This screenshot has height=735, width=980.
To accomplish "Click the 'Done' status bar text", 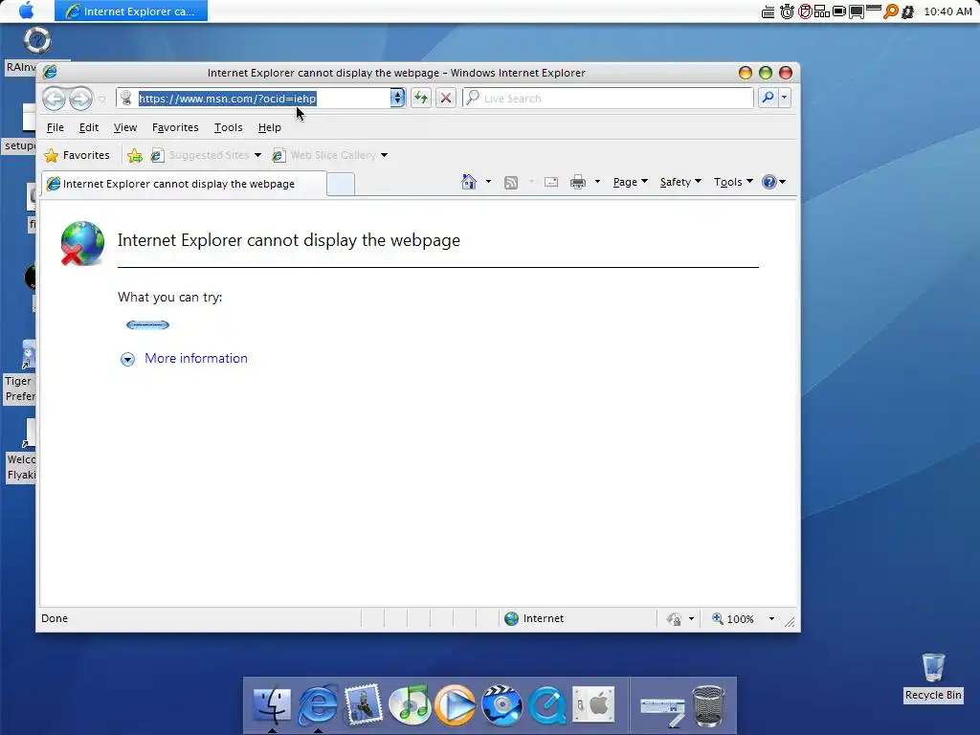I will coord(55,618).
